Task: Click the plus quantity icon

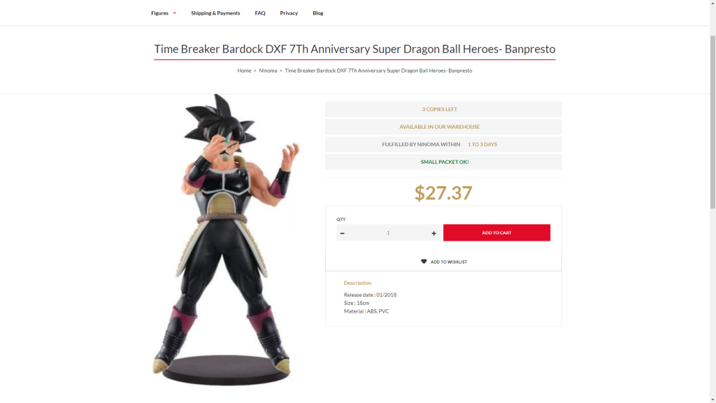Action: pyautogui.click(x=434, y=233)
